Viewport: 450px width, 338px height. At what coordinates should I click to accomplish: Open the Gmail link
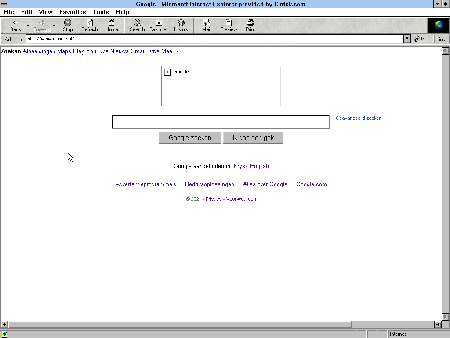(138, 51)
